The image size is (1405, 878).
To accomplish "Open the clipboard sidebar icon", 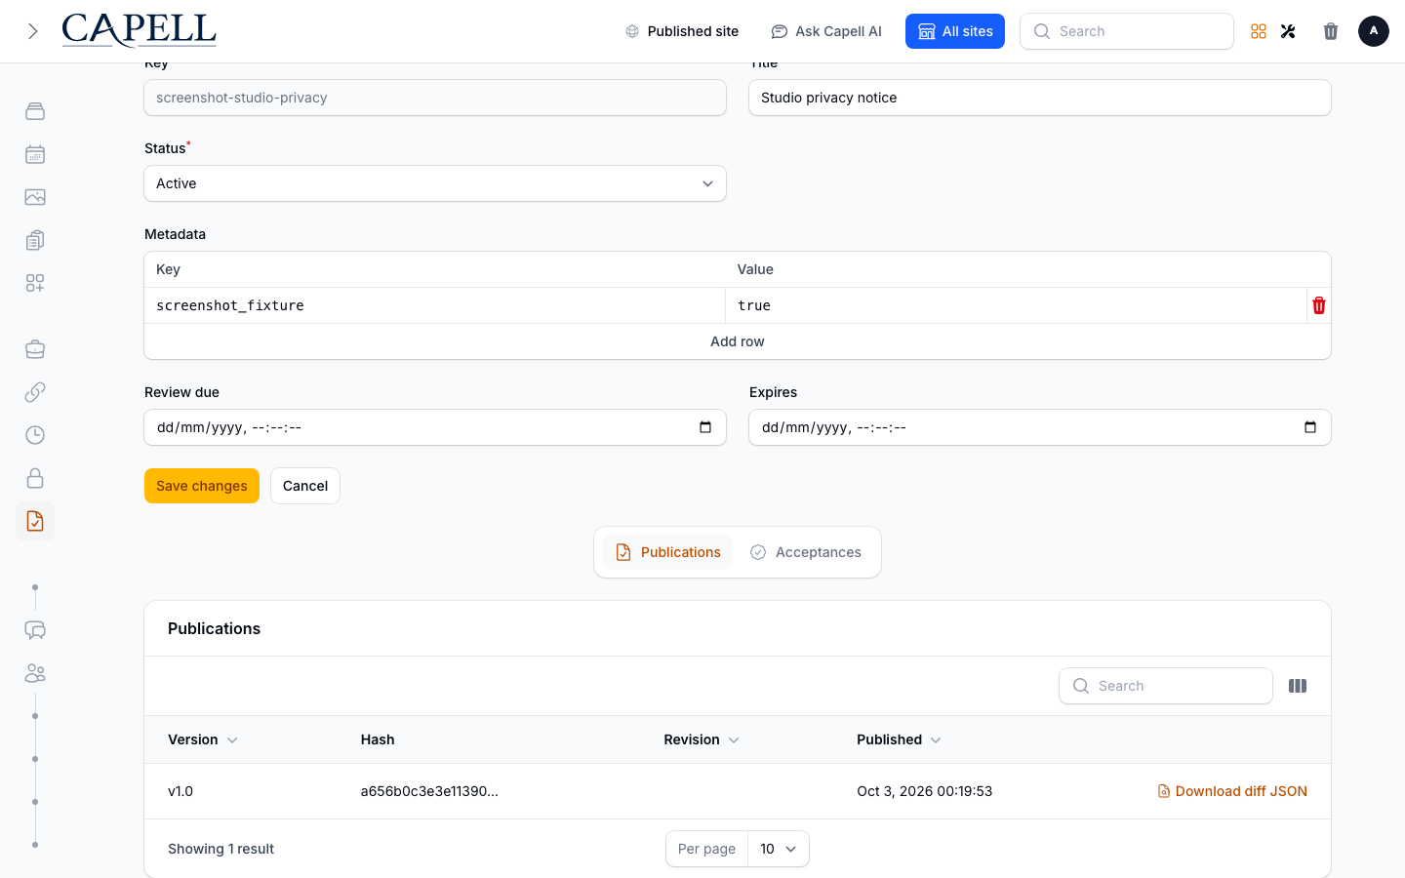I will 35,240.
